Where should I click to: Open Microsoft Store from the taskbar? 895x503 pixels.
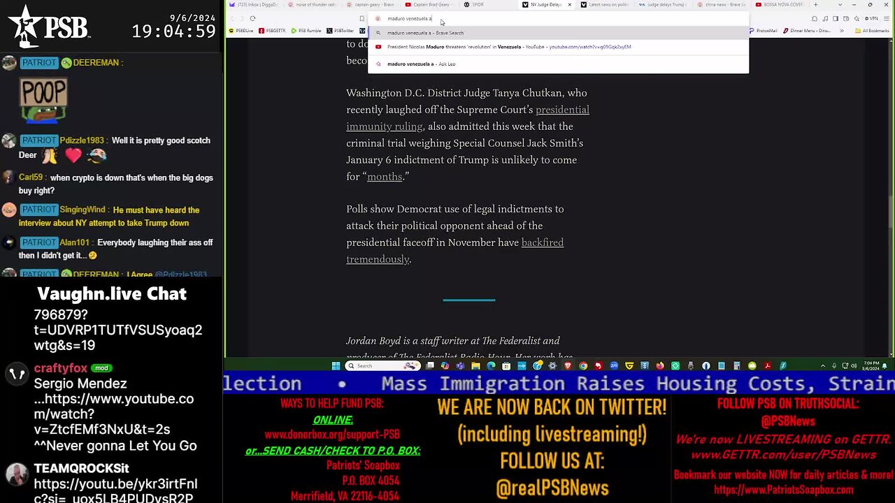click(506, 366)
